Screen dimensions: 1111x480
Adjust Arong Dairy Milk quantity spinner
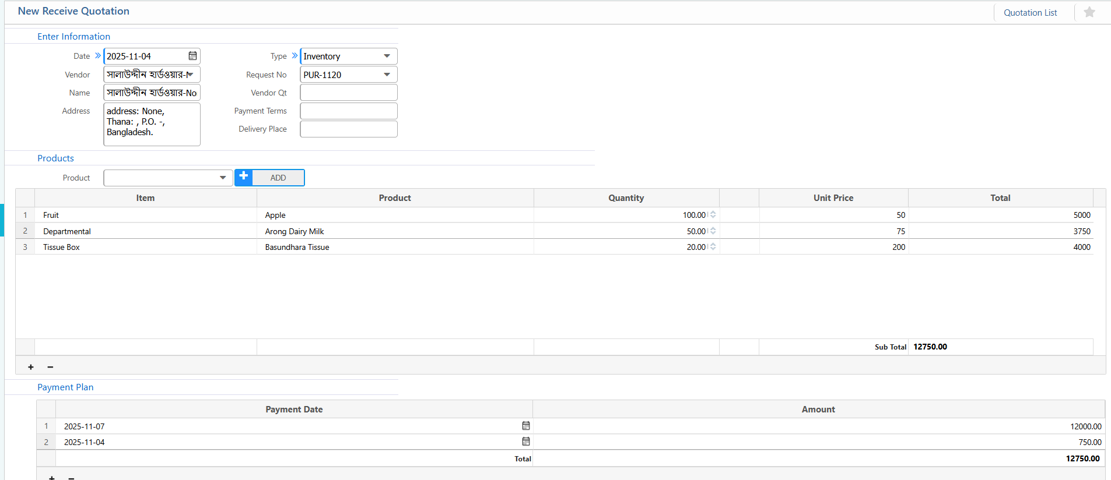[x=713, y=231]
